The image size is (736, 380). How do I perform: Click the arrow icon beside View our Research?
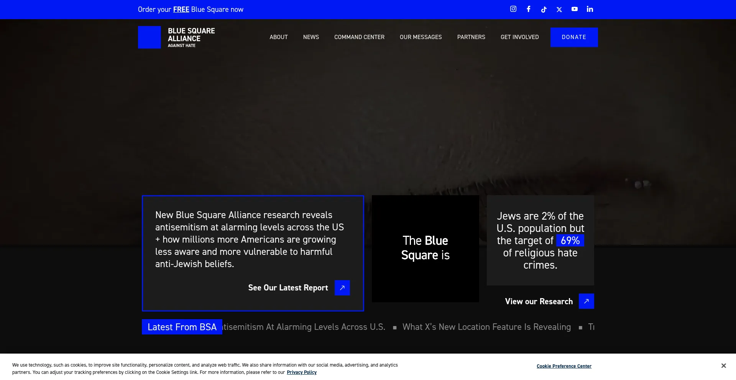586,301
